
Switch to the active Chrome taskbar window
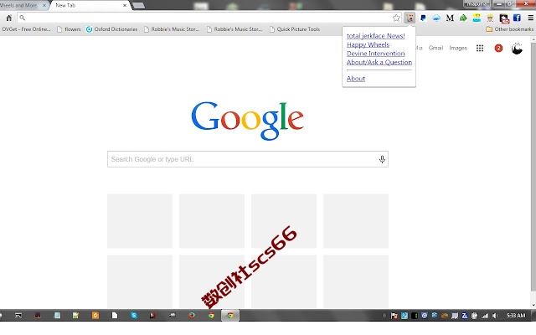coord(230,316)
